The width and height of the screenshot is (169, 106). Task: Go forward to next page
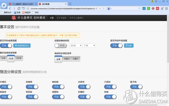point(14,8)
